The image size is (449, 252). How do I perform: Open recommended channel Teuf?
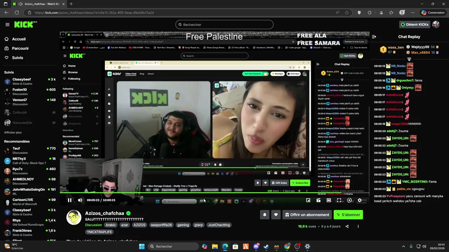click(x=30, y=150)
